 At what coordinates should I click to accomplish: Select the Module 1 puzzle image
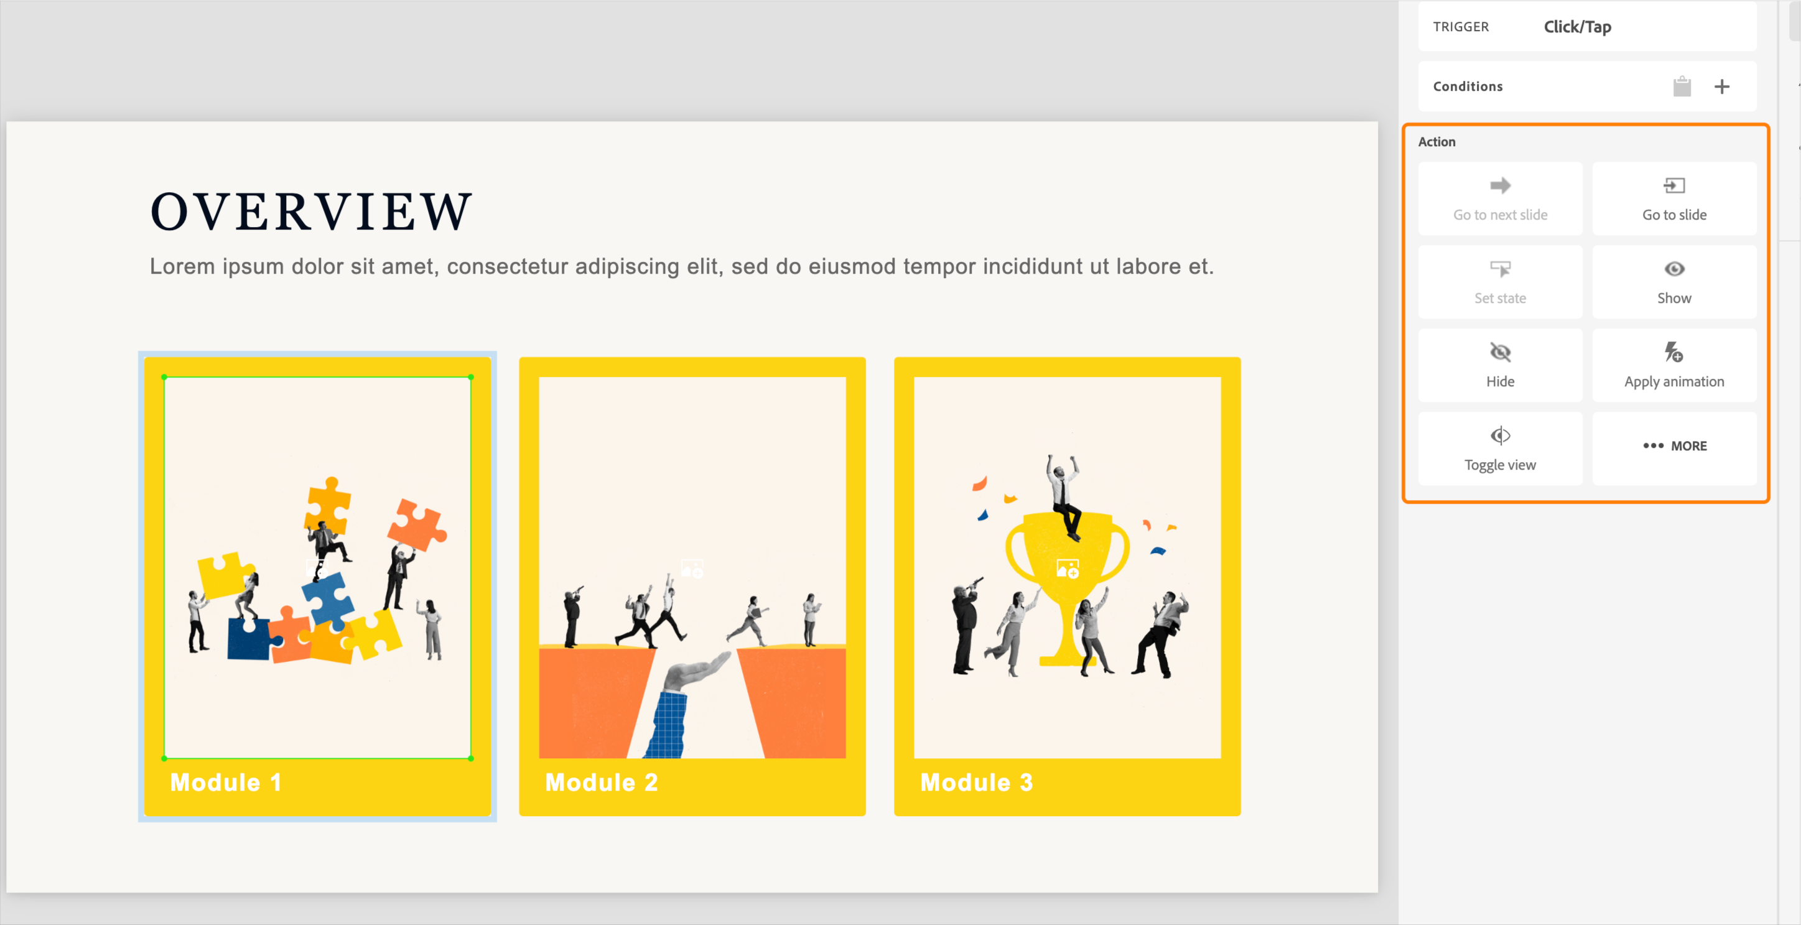tap(317, 568)
